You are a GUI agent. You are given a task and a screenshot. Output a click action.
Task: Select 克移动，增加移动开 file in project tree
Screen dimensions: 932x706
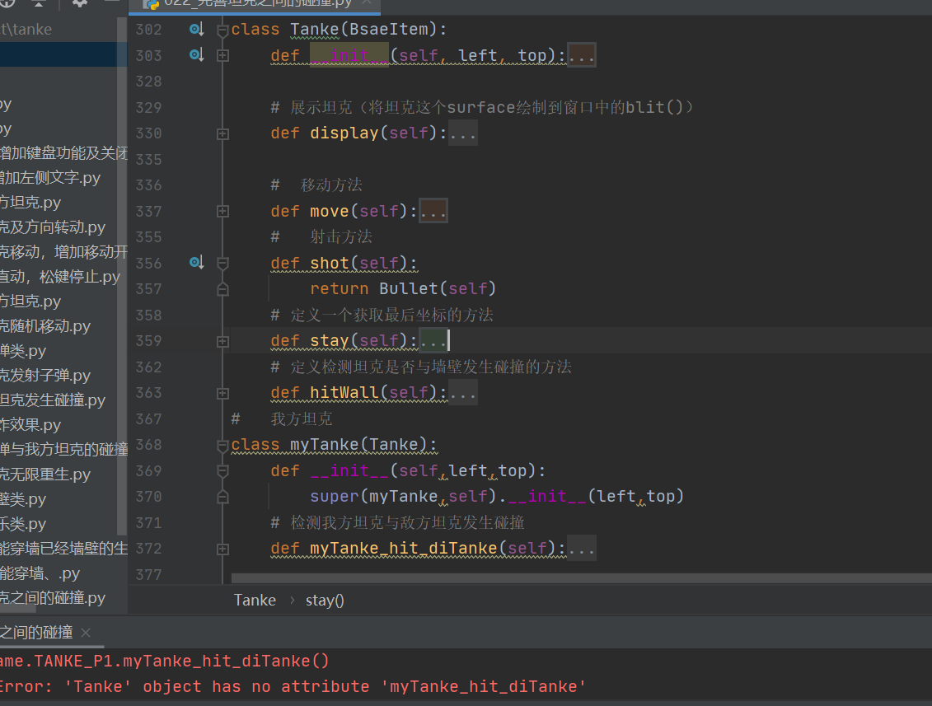[63, 252]
